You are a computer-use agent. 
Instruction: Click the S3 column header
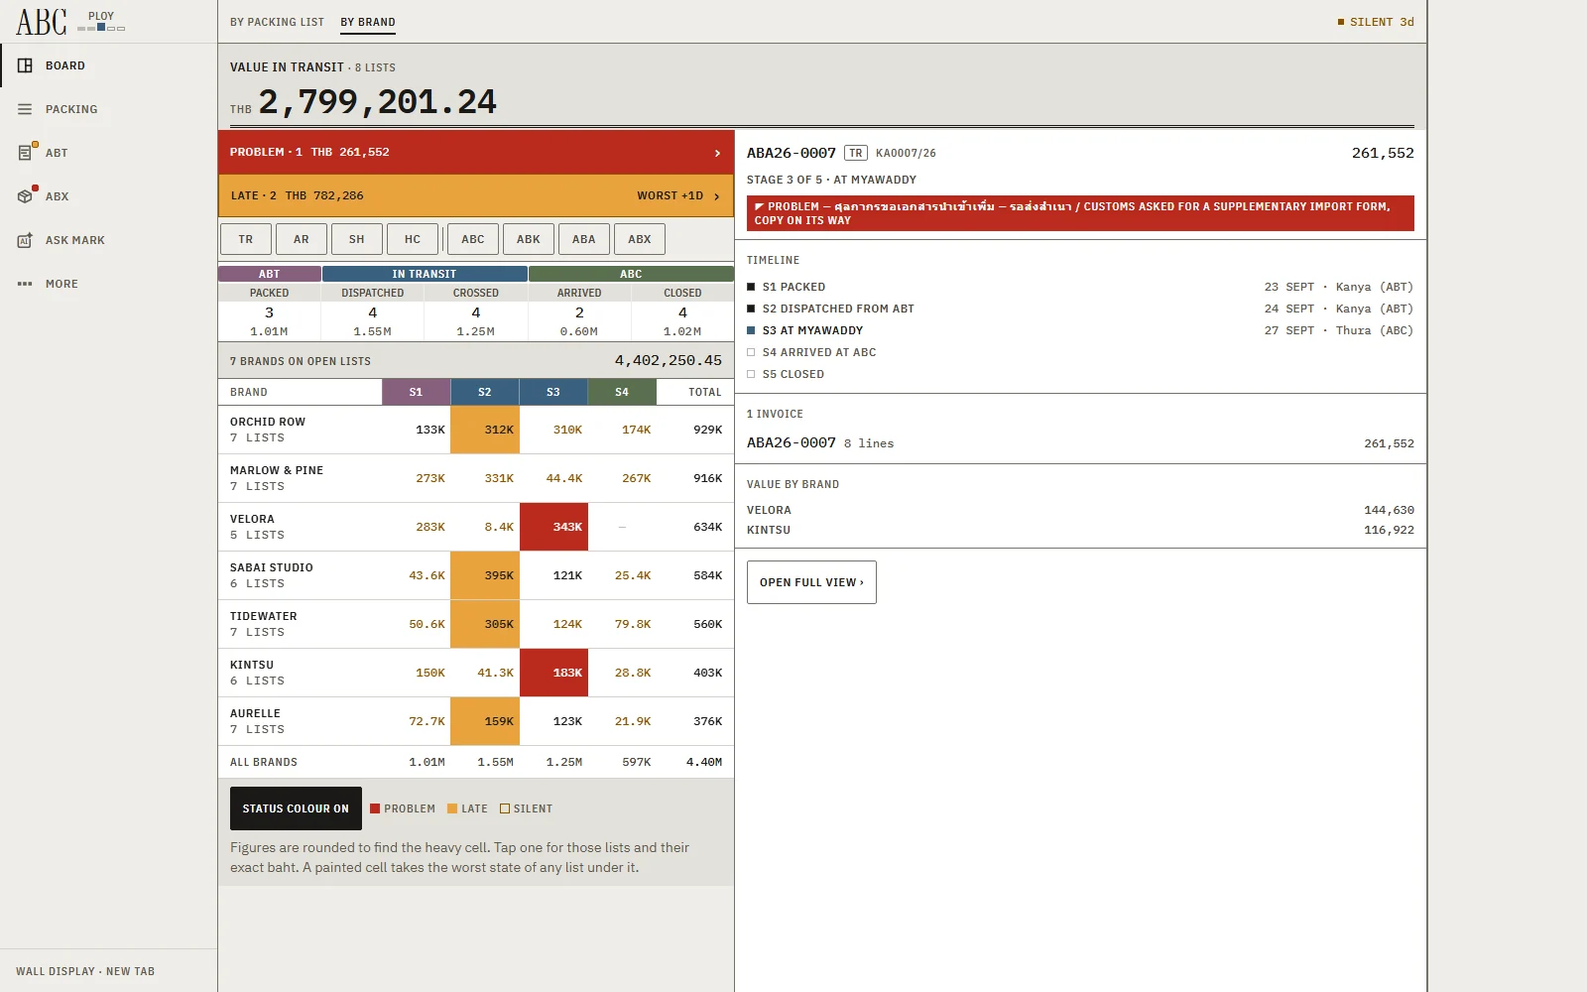pos(553,392)
